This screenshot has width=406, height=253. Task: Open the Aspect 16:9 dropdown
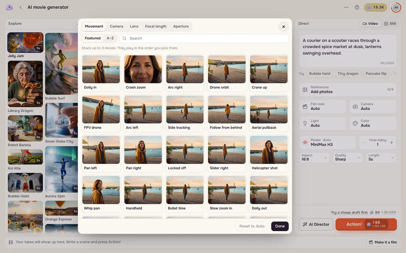pyautogui.click(x=315, y=158)
